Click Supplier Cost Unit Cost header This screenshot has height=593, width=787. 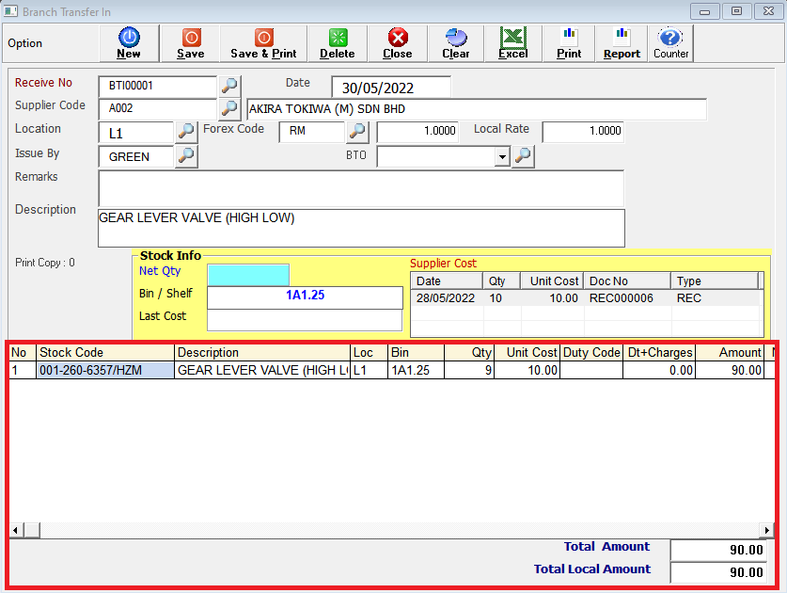click(x=552, y=280)
